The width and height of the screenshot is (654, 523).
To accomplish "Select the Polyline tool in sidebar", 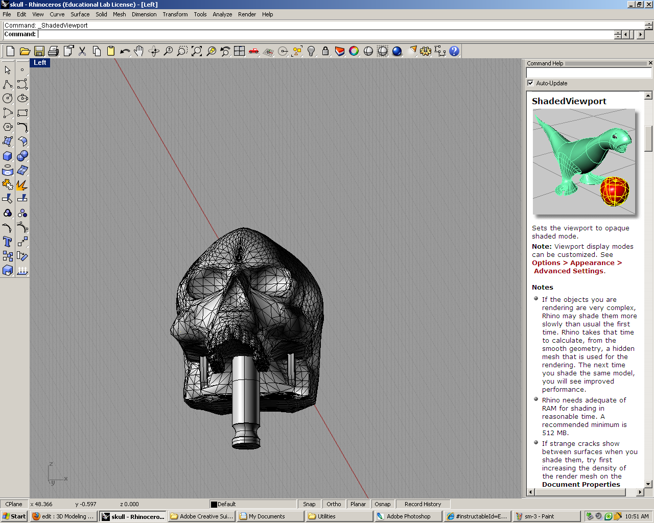I will click(x=8, y=84).
